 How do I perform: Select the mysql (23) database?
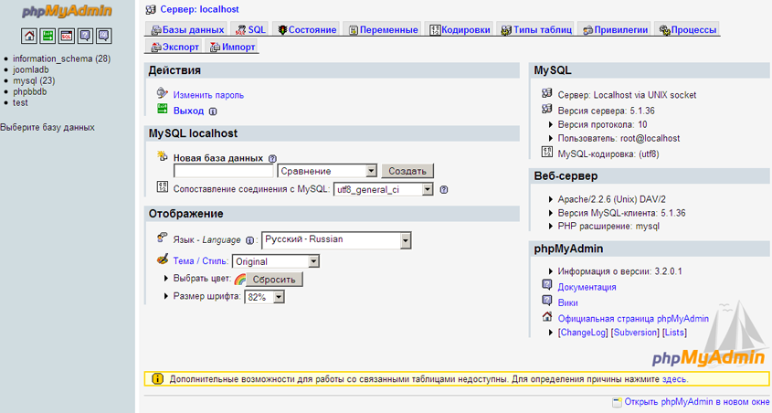tap(34, 80)
